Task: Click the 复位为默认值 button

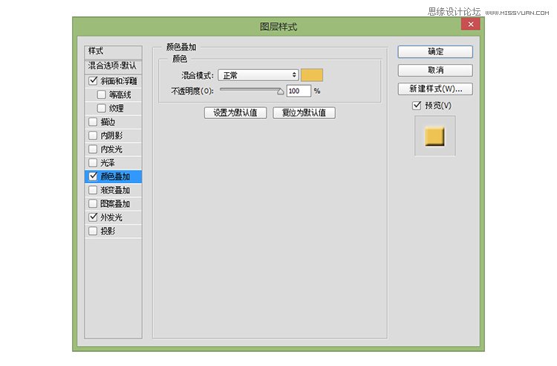Action: pyautogui.click(x=304, y=113)
